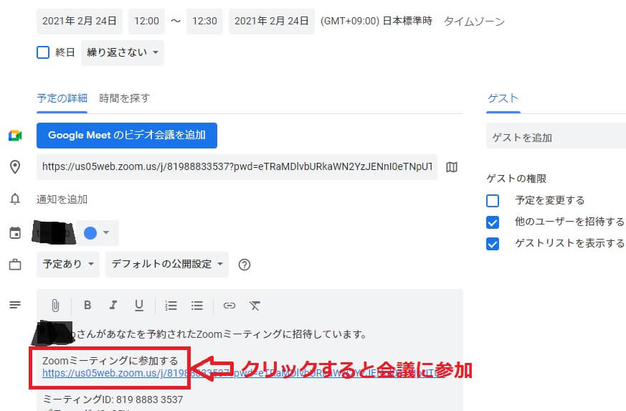626x411 pixels.
Task: Apply underline formatting
Action: 139,306
